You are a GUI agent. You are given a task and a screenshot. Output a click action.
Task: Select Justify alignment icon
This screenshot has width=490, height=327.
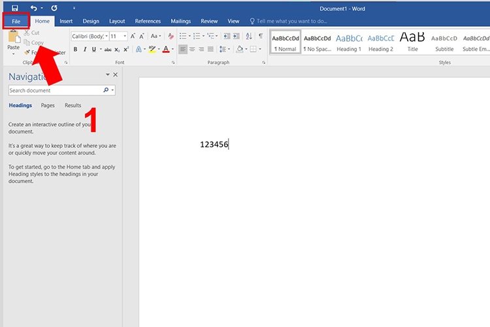pyautogui.click(x=210, y=49)
